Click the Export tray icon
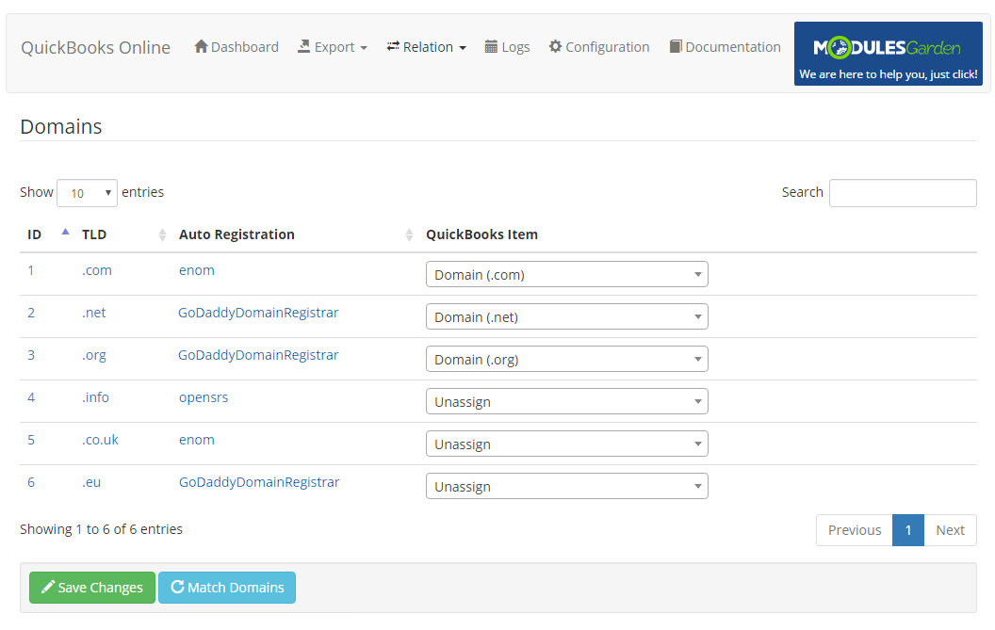This screenshot has height=630, width=995. pyautogui.click(x=304, y=46)
